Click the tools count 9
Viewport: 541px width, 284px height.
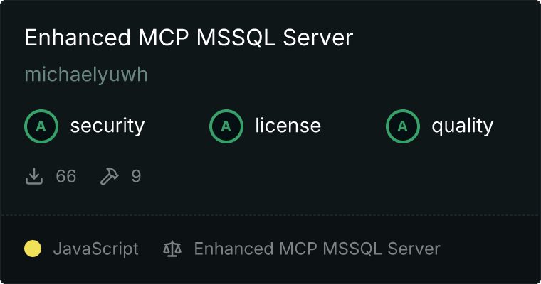click(136, 177)
